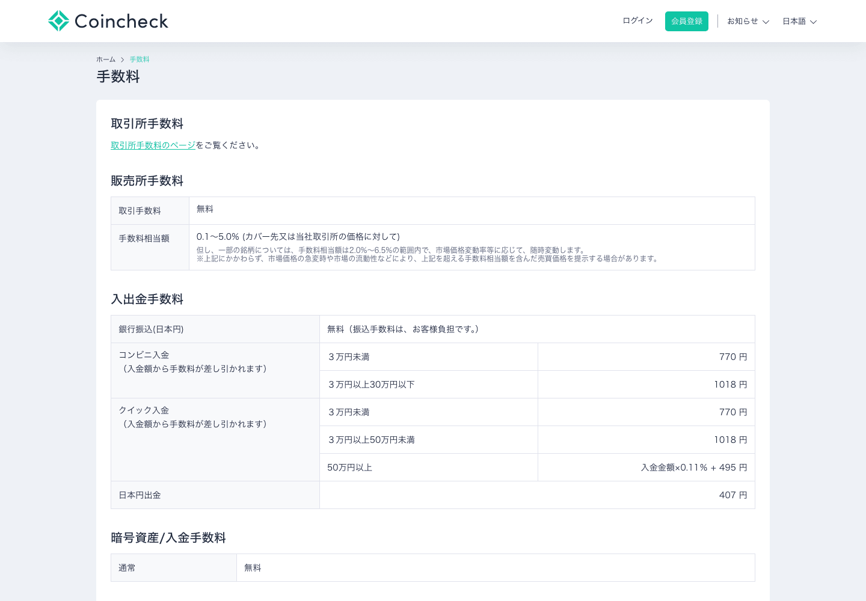Click the 手数料 page title
Screen dimensions: 866x601
click(118, 77)
